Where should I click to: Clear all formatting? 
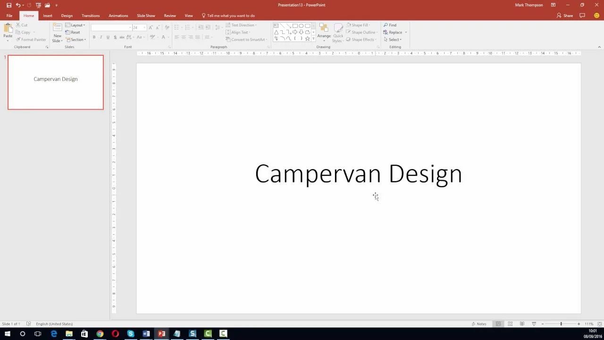167,27
